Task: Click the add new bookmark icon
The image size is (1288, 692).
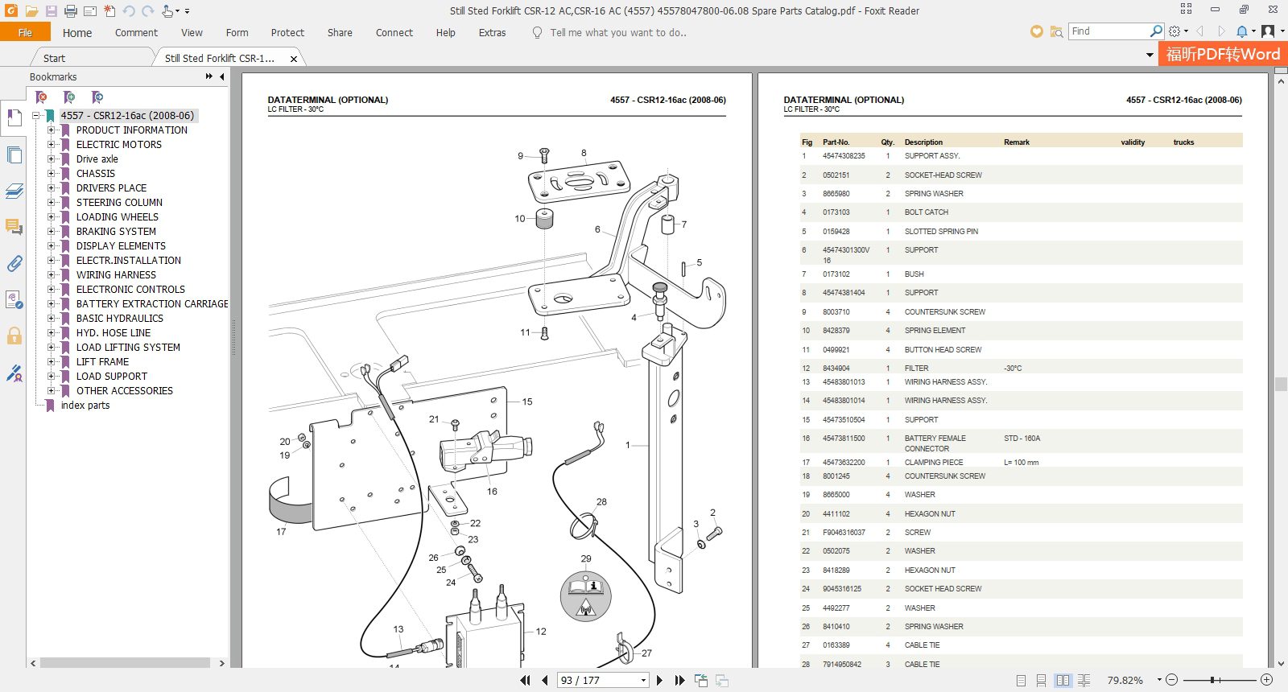Action: (69, 97)
